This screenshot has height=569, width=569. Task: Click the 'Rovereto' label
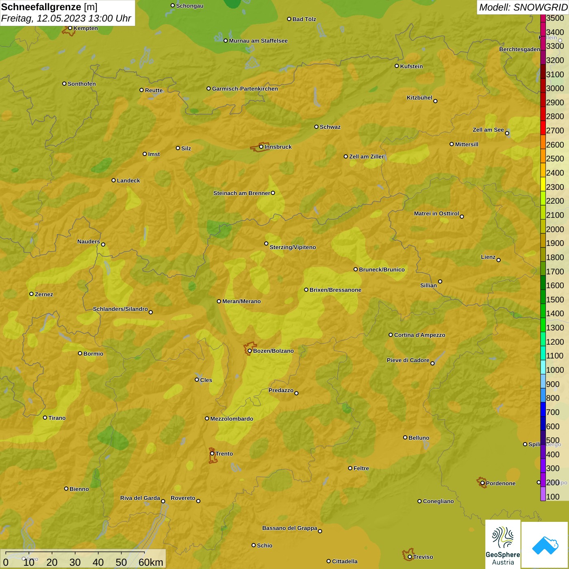[x=183, y=498]
